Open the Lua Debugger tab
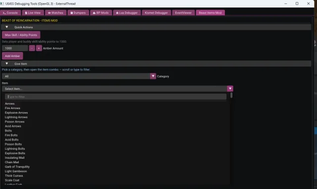317x189 pixels. (127, 13)
